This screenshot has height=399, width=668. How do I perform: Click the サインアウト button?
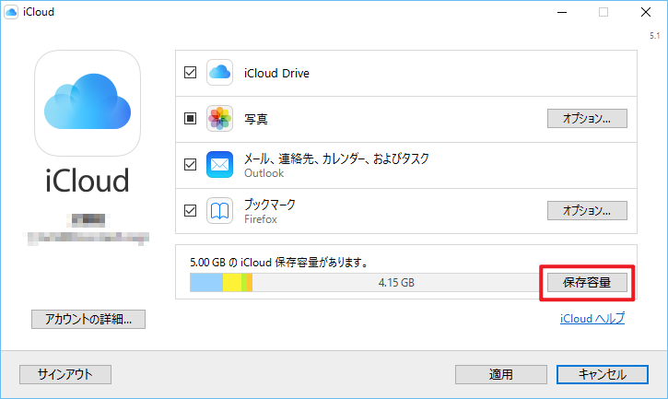65,374
